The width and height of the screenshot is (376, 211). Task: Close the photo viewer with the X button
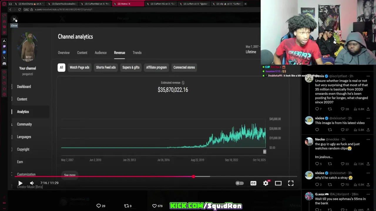point(14,19)
